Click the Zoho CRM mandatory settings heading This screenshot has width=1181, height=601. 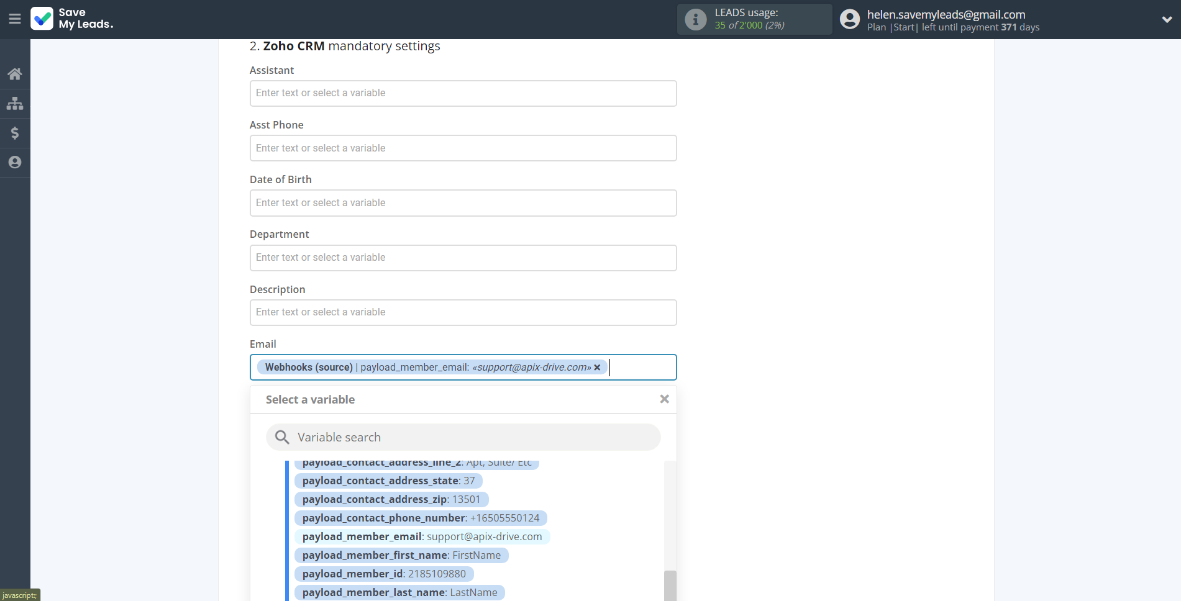tap(345, 46)
